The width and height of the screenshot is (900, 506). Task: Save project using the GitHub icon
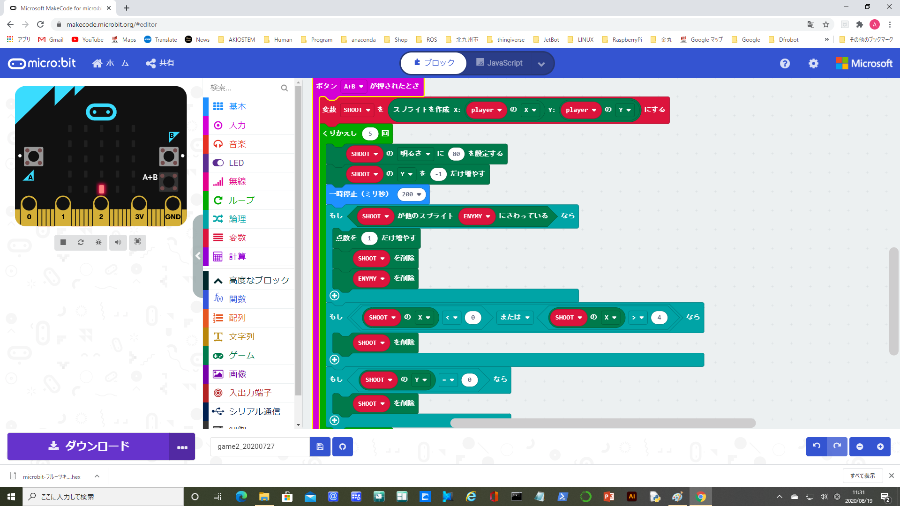342,446
